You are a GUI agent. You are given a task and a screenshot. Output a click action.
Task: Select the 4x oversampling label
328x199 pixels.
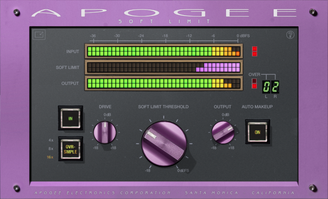point(51,140)
